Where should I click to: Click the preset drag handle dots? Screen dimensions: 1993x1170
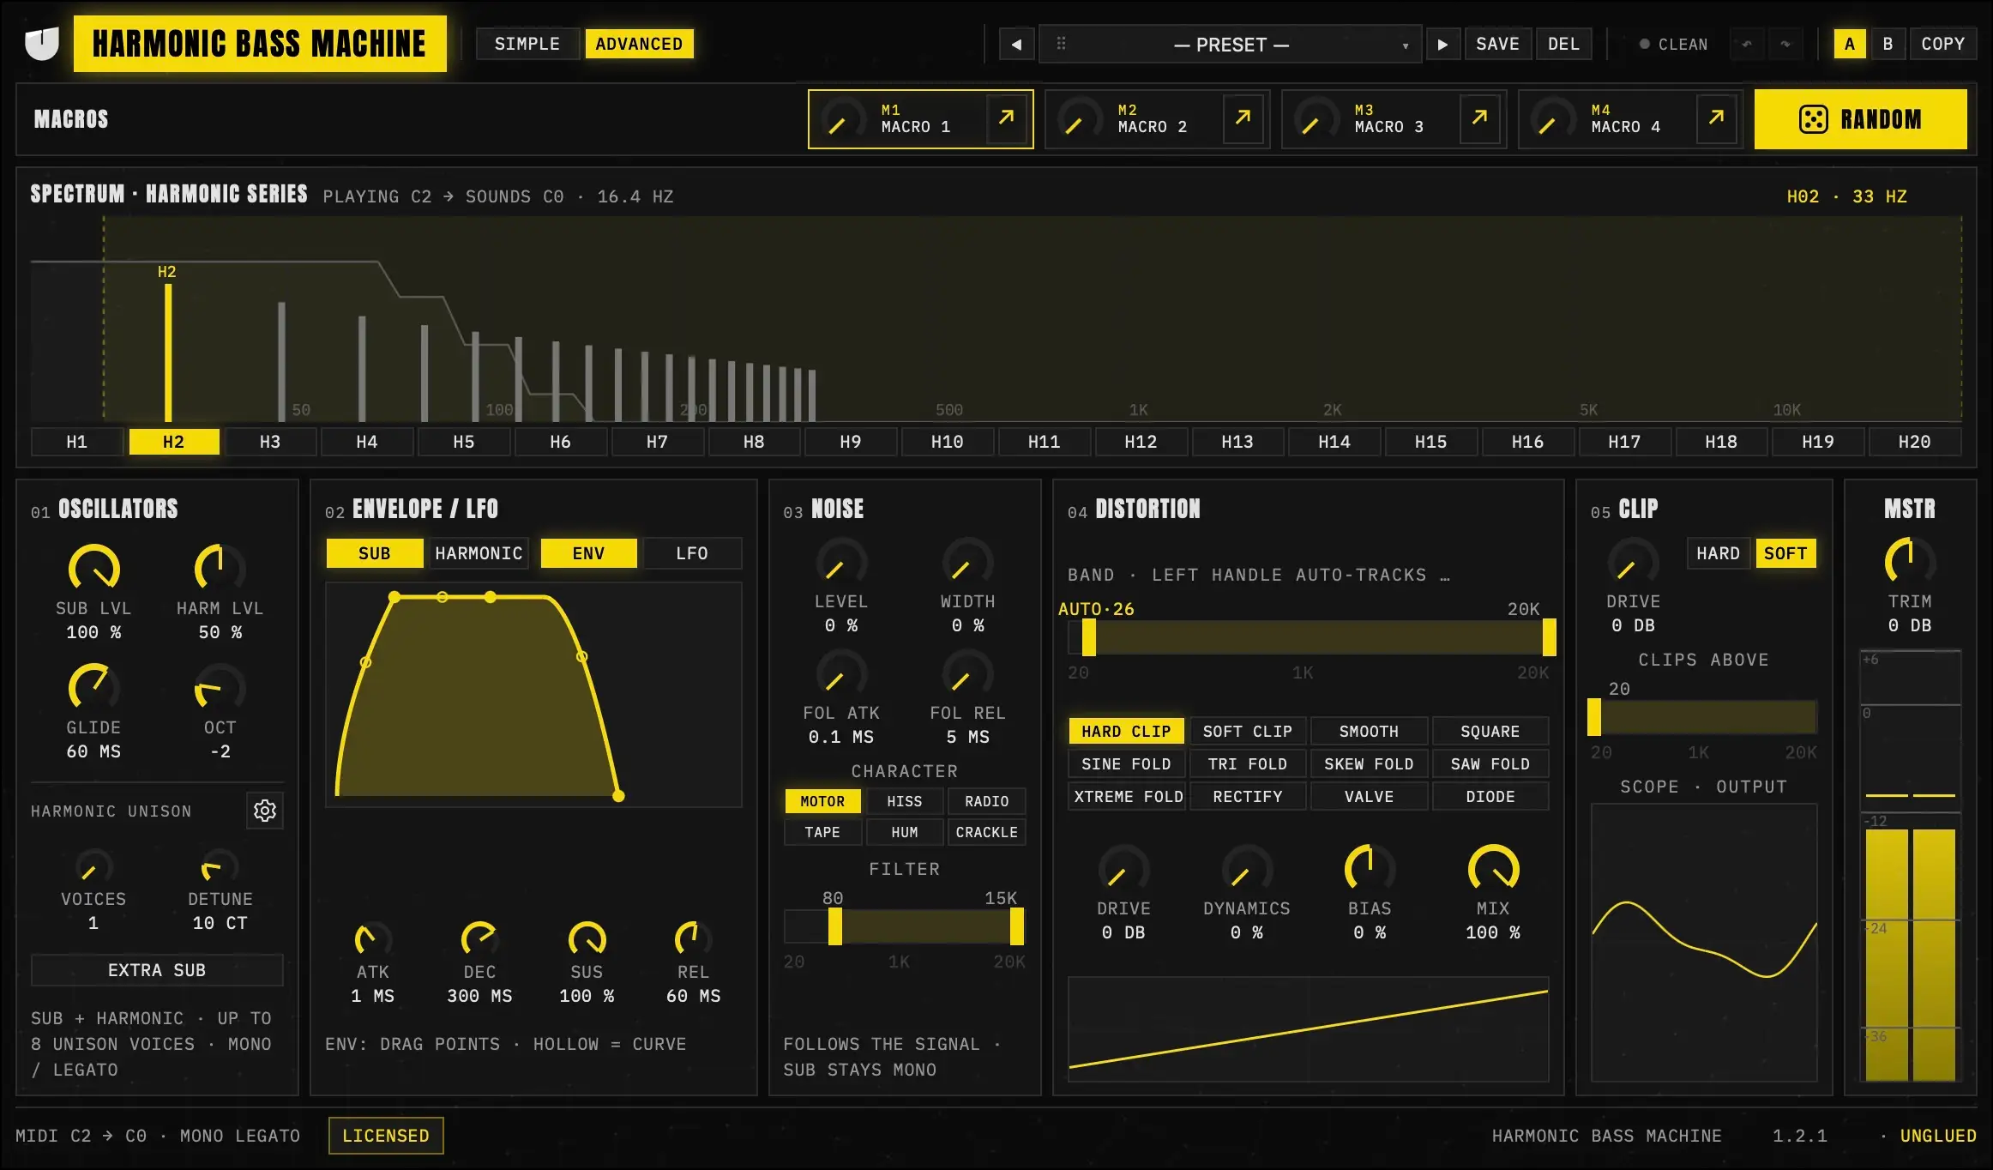coord(1061,43)
